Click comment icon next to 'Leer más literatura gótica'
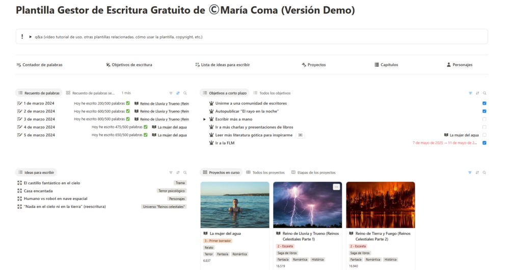This screenshot has width=512, height=270. [x=301, y=135]
